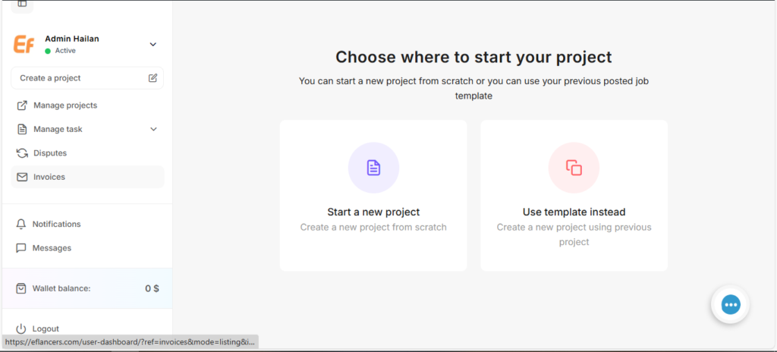Click the Invoices envelope icon
777x352 pixels.
[x=22, y=177]
